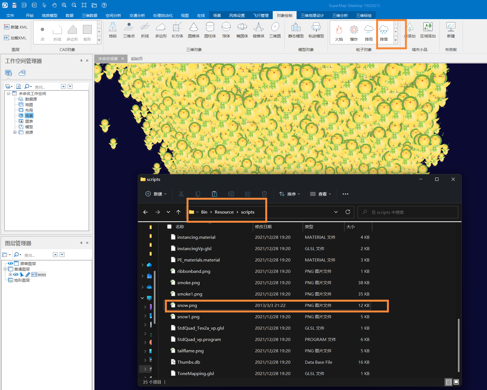Pin the 工作空间管理器 panel
This screenshot has height=390, width=487.
pyautogui.click(x=81, y=60)
